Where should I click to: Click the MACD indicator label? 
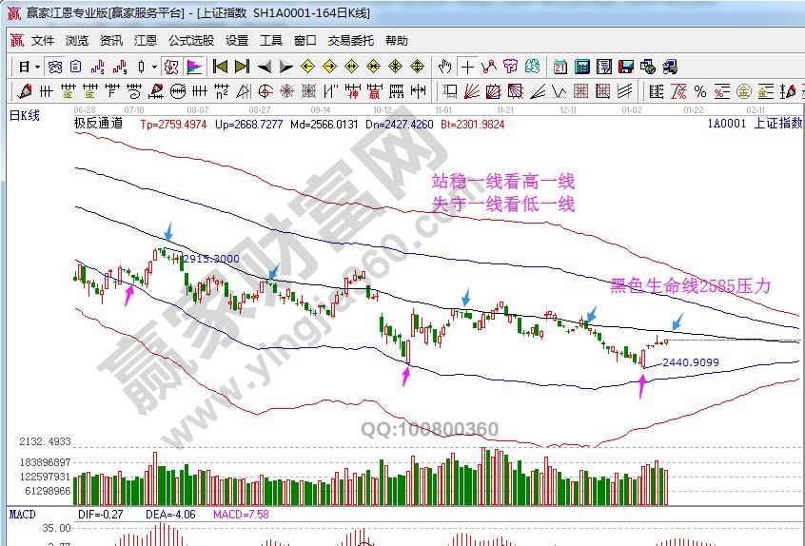point(22,515)
